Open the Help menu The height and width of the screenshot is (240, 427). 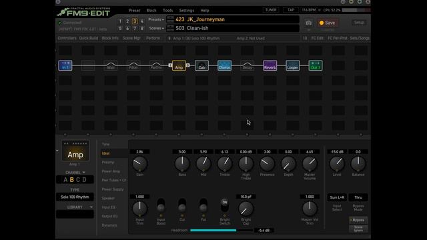pyautogui.click(x=205, y=11)
